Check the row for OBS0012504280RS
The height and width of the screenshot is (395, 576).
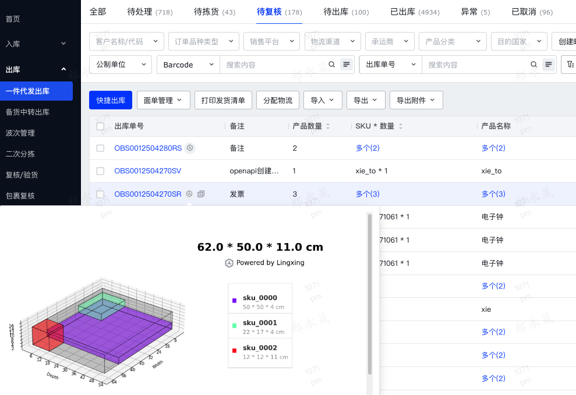click(100, 148)
